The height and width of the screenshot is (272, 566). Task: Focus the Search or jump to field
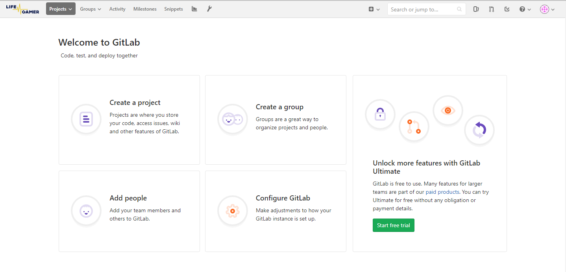coord(426,9)
